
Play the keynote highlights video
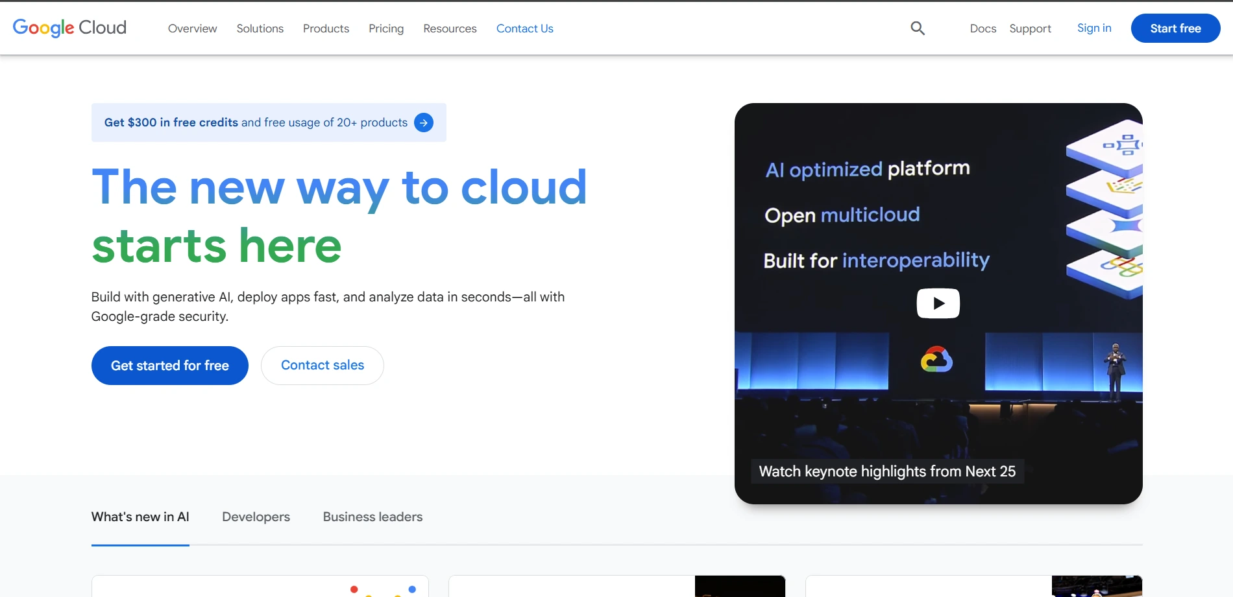pos(938,303)
